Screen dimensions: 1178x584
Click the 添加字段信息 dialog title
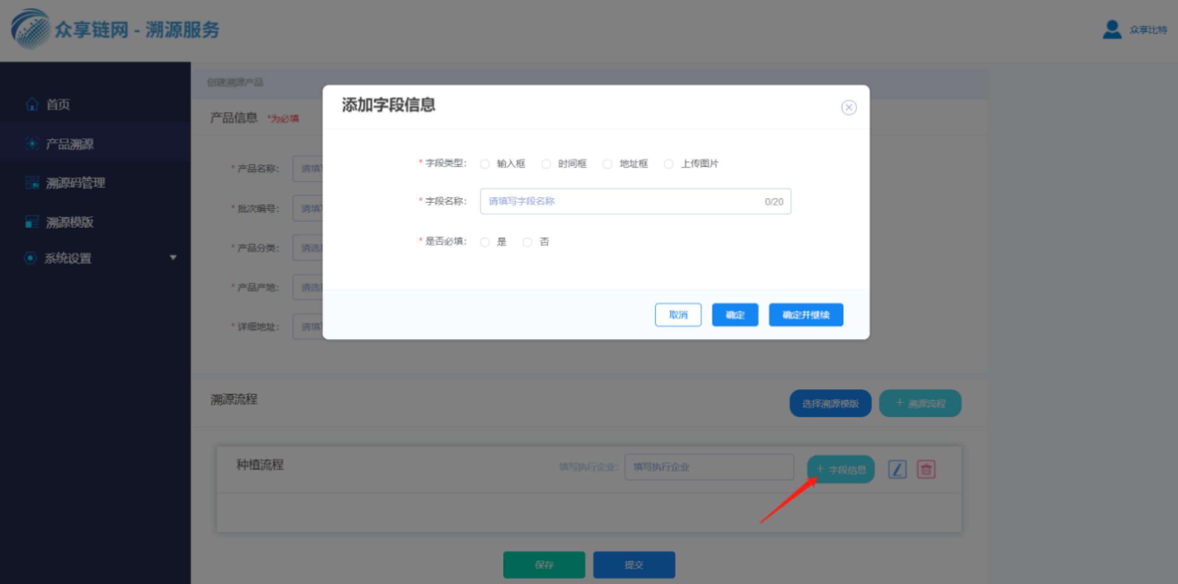pyautogui.click(x=388, y=105)
